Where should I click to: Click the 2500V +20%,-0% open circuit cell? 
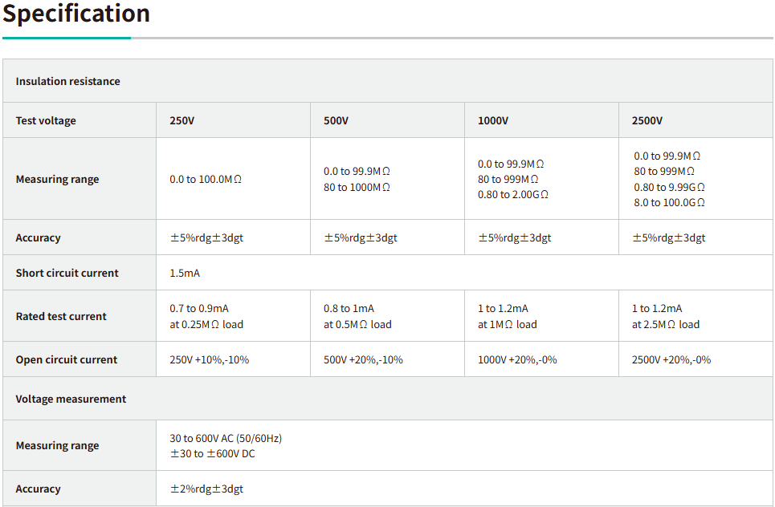pos(671,359)
